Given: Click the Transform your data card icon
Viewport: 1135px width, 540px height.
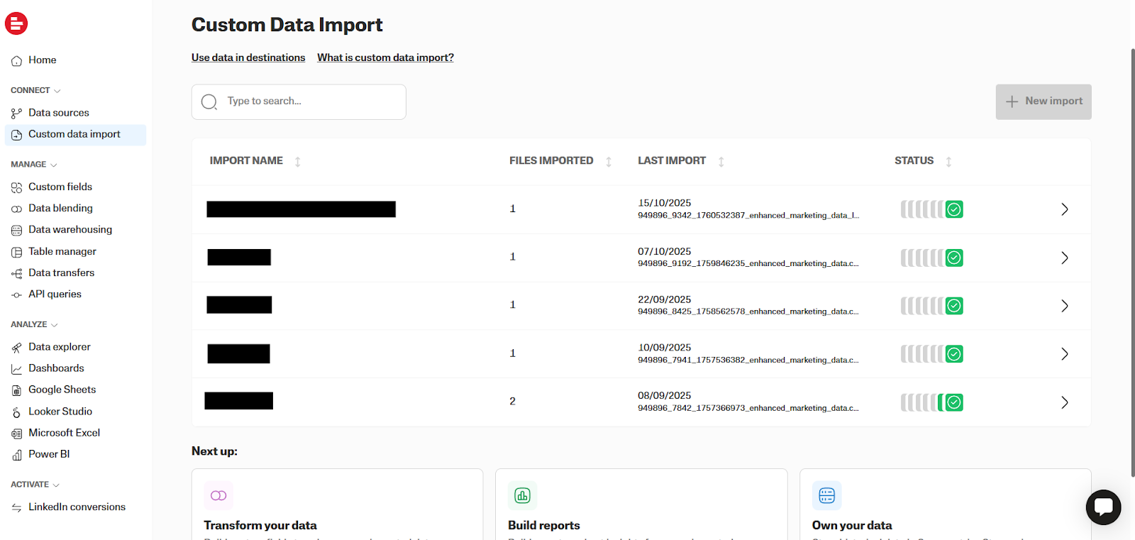Looking at the screenshot, I should tap(218, 495).
